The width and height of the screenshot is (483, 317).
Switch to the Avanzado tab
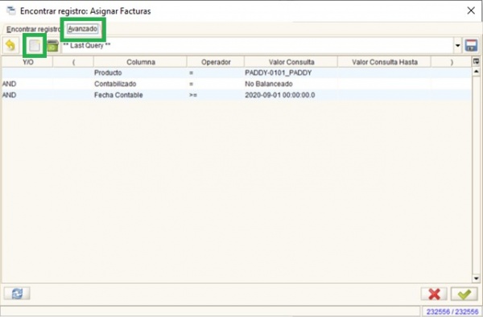[x=83, y=29]
